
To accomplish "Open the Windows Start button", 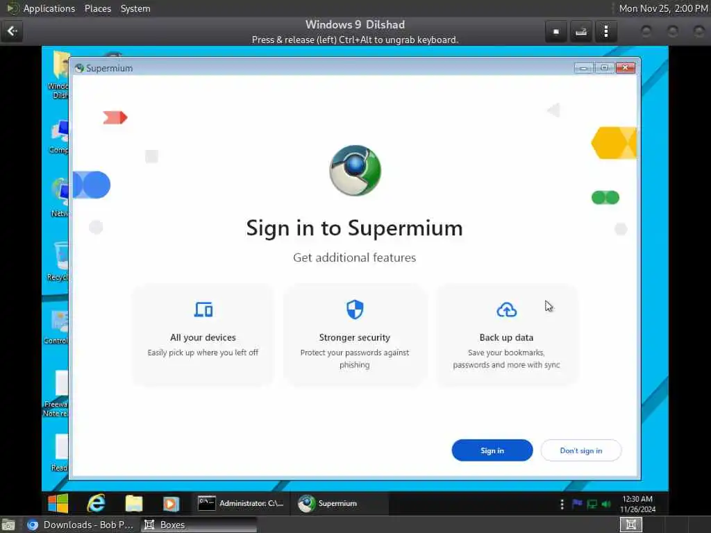I will pyautogui.click(x=58, y=503).
